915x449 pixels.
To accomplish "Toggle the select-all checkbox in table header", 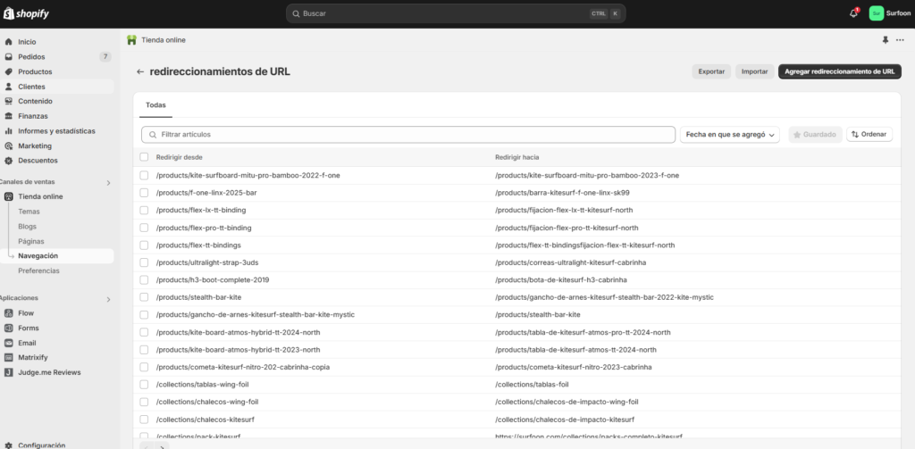I will pos(144,157).
